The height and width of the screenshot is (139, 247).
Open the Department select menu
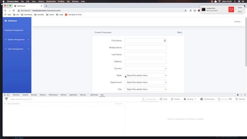[145, 82]
